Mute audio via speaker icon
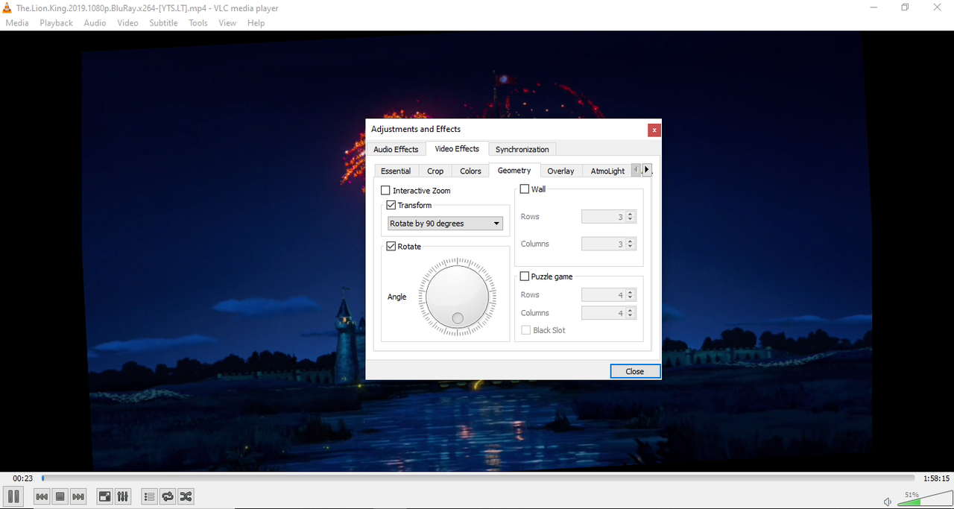Image resolution: width=954 pixels, height=509 pixels. pyautogui.click(x=887, y=502)
